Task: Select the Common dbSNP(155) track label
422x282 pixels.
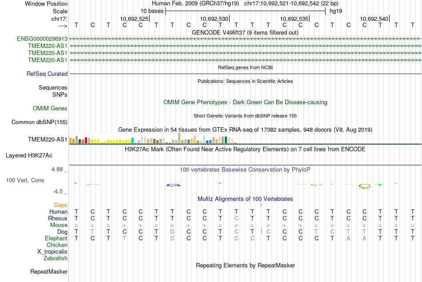Action: [x=40, y=122]
